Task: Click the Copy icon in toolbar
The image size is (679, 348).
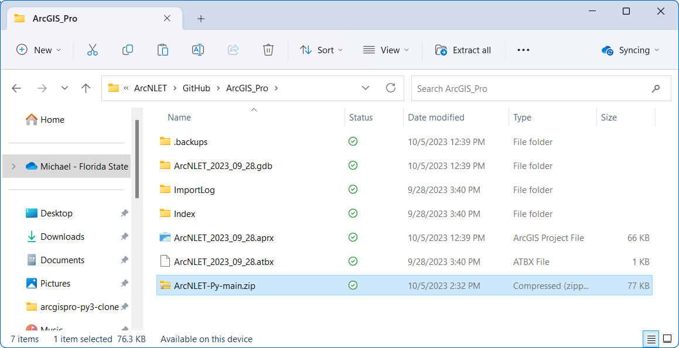Action: 127,50
